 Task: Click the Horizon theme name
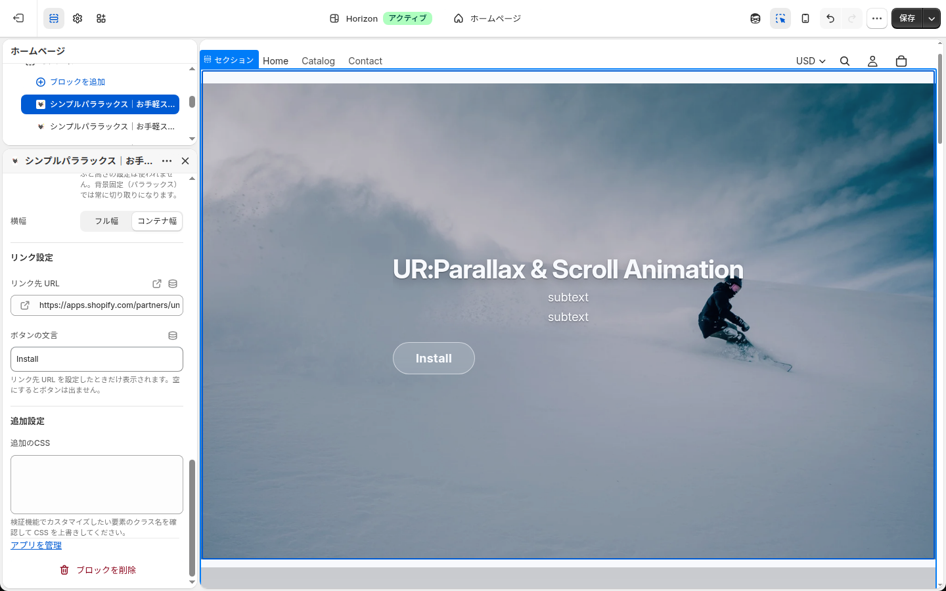point(362,18)
